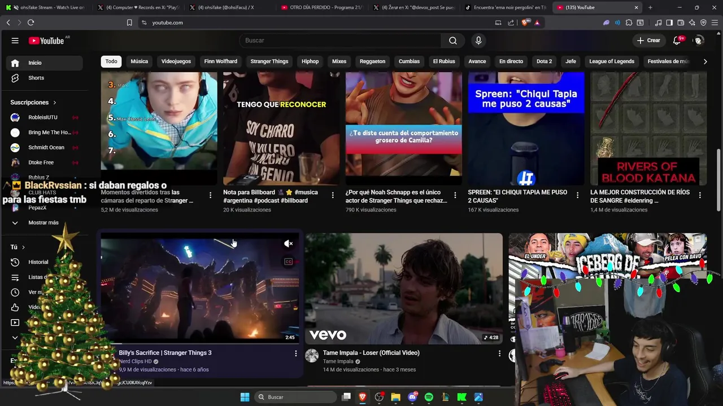This screenshot has height=406, width=723.
Task: Go back in the browser
Action: pyautogui.click(x=8, y=23)
